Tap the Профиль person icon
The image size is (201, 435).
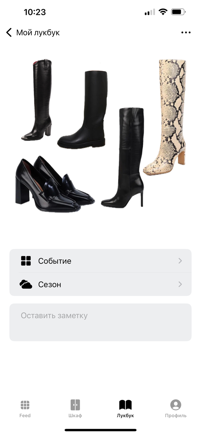(x=176, y=405)
